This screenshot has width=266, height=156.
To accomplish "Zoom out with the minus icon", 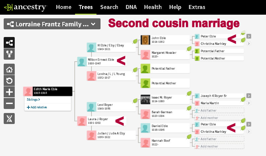I will pos(9,103).
